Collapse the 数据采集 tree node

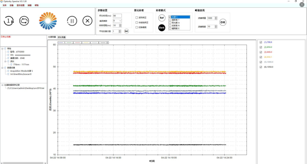[x=2, y=68]
